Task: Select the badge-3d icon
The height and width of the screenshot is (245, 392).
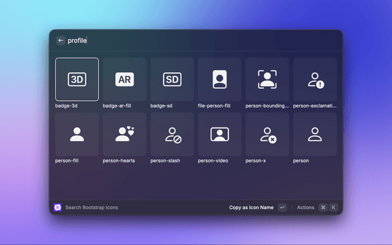Action: tap(77, 79)
